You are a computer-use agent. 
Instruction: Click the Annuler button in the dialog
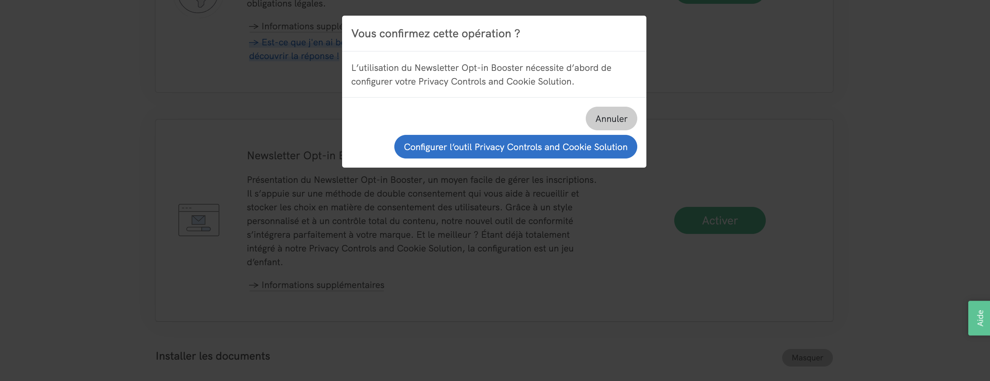pyautogui.click(x=611, y=118)
